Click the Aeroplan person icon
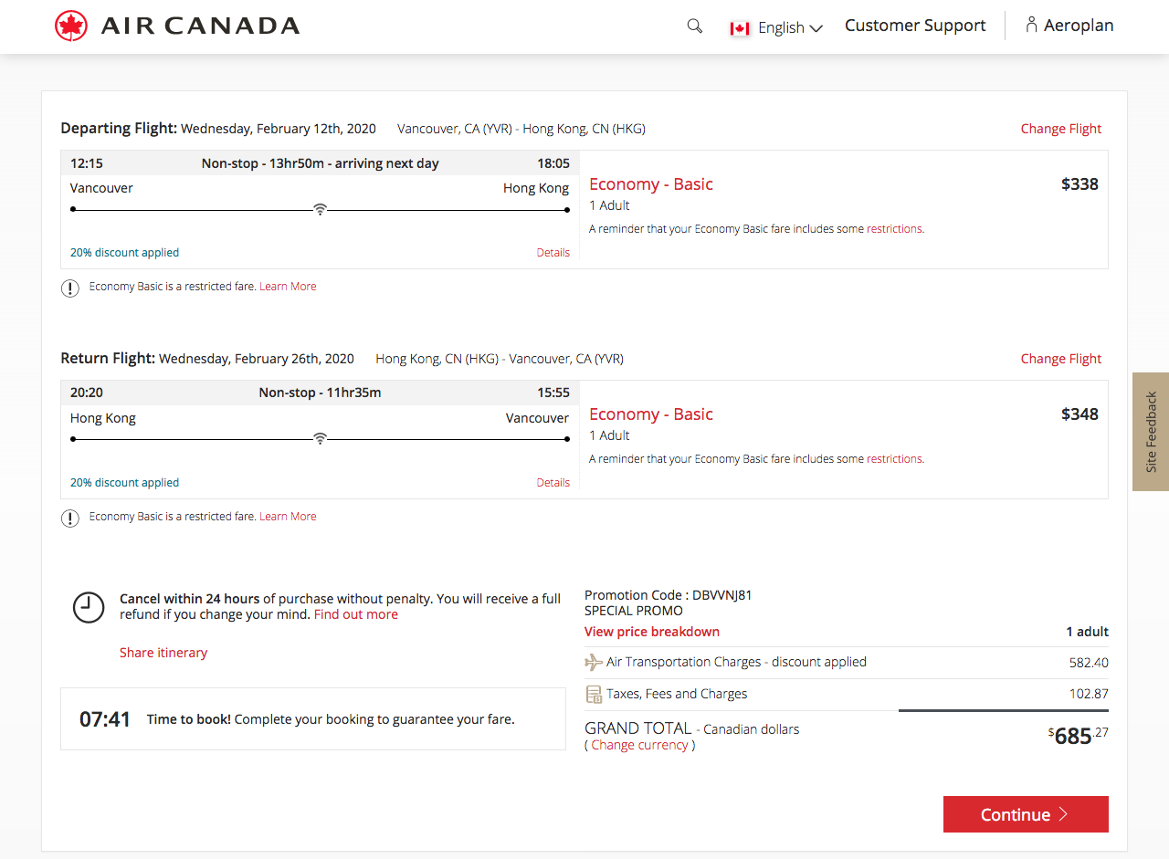This screenshot has height=859, width=1169. pyautogui.click(x=1031, y=25)
